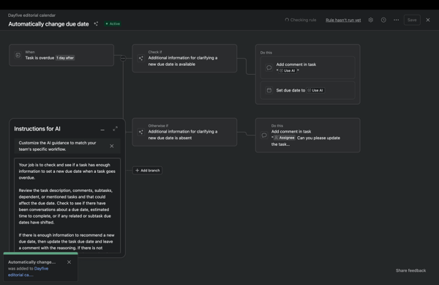Image resolution: width=439 pixels, height=285 pixels.
Task: Select the 'Task is overdue' trigger card
Action: (x=61, y=55)
